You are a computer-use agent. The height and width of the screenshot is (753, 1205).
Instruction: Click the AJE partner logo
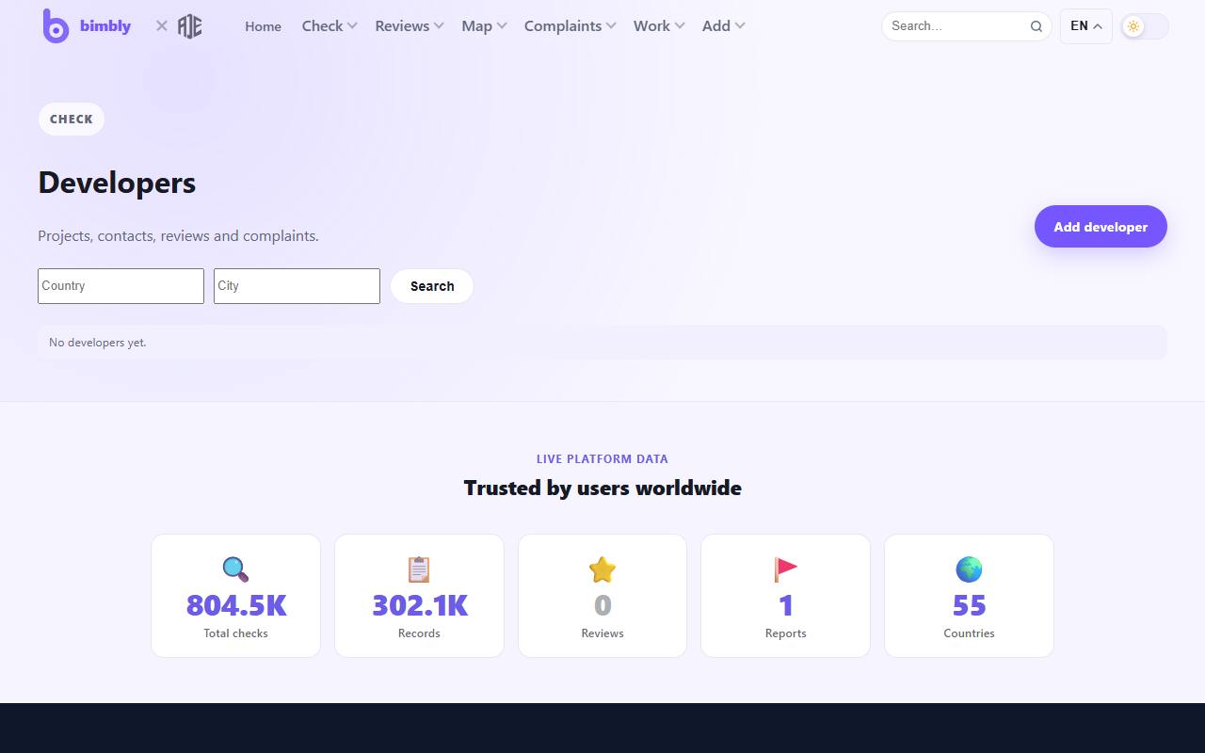coord(190,26)
